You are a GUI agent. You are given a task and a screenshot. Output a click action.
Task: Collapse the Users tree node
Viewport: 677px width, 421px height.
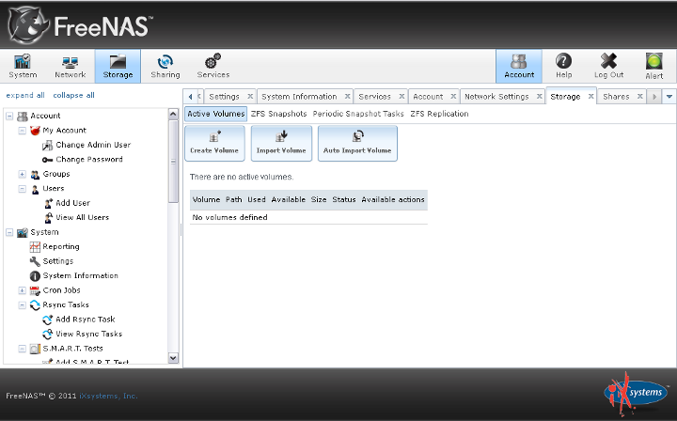tap(22, 189)
